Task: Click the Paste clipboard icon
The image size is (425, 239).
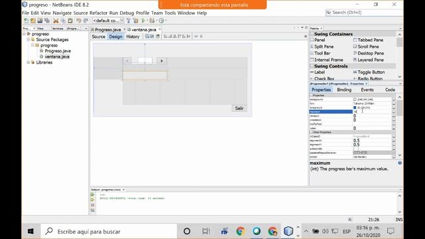Action: pyautogui.click(x=70, y=21)
